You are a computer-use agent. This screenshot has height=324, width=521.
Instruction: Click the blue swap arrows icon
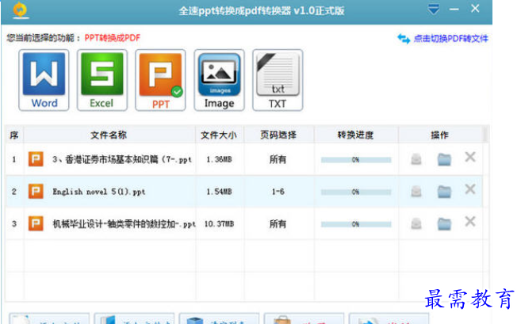[404, 39]
